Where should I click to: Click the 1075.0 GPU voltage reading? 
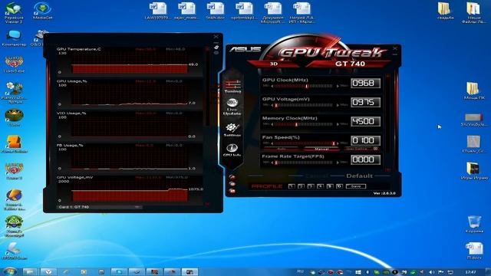click(196, 189)
